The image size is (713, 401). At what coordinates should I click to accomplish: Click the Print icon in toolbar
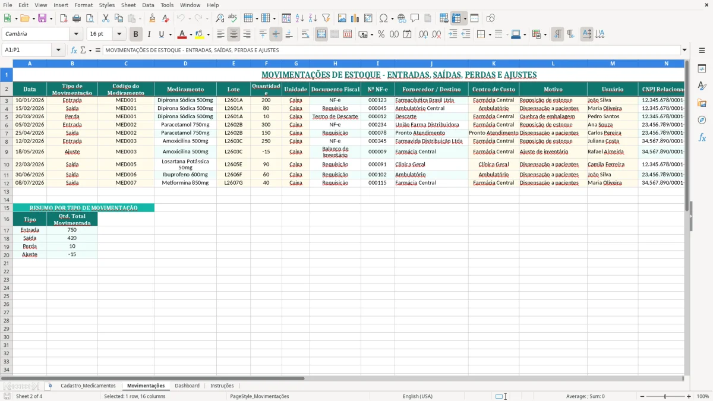(77, 18)
